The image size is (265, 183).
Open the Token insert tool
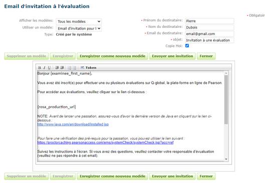[x=88, y=68]
